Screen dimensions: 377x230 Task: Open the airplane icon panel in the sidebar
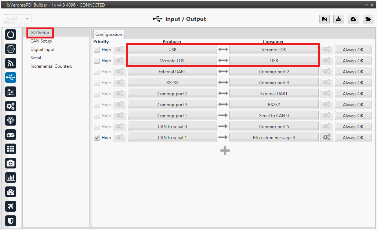[x=11, y=206]
